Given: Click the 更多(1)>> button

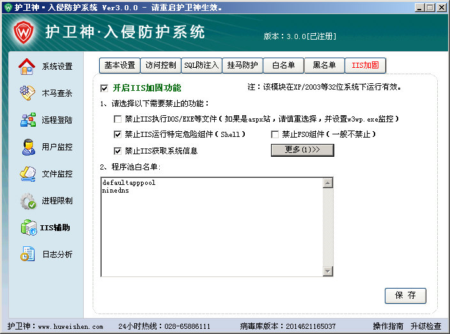Looking at the screenshot, I should (302, 150).
